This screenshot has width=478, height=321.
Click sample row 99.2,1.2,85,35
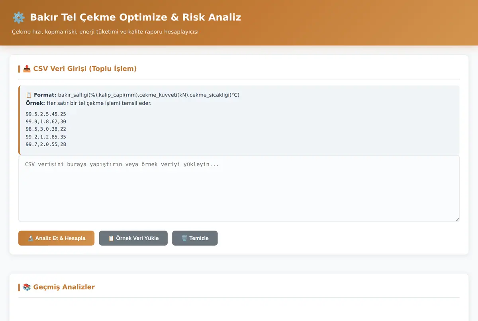(x=46, y=137)
